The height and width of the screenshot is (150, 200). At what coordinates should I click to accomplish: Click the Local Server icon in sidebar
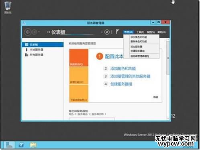(27, 50)
